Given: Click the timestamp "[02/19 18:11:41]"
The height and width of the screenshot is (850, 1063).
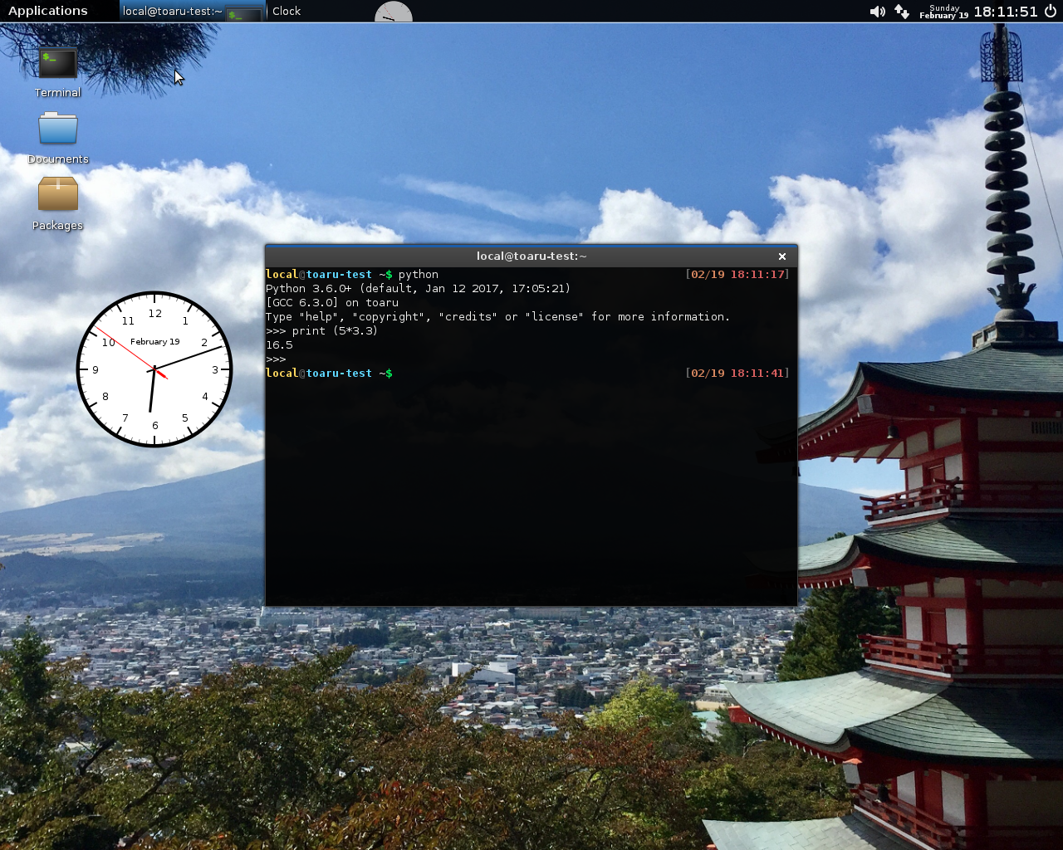Looking at the screenshot, I should click(x=737, y=374).
